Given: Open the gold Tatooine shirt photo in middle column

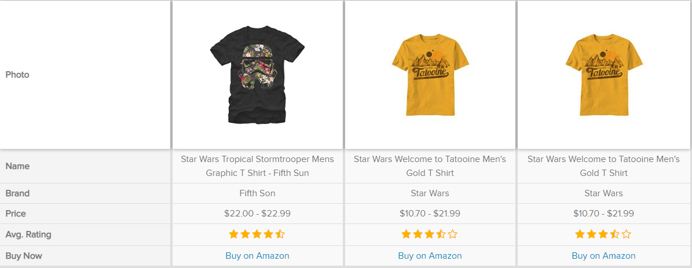Looking at the screenshot, I should click(430, 74).
